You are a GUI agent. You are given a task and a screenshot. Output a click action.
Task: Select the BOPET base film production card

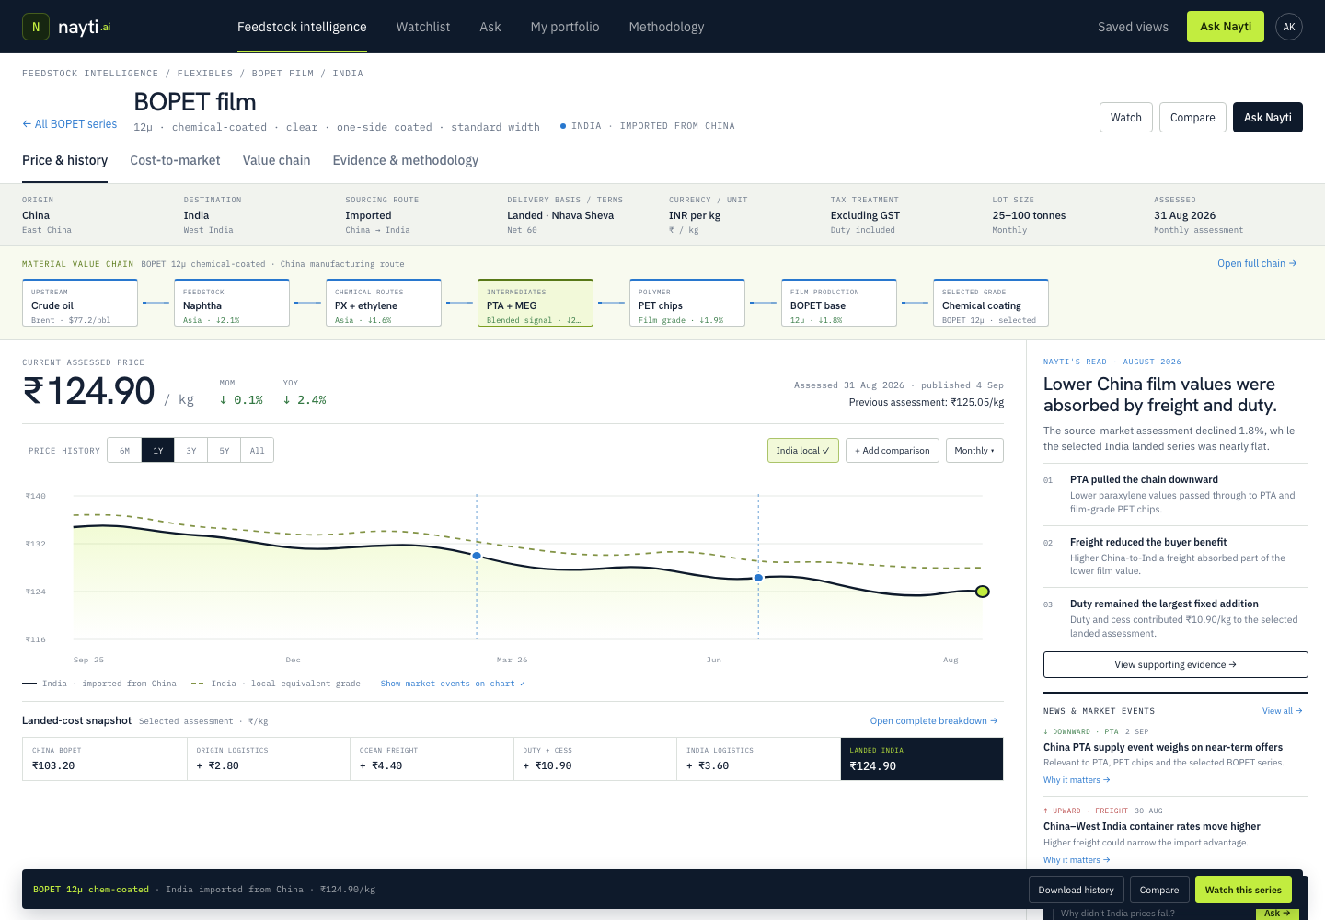tap(839, 303)
